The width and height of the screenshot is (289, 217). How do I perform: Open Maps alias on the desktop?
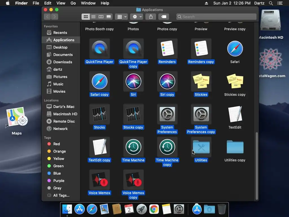[17, 117]
